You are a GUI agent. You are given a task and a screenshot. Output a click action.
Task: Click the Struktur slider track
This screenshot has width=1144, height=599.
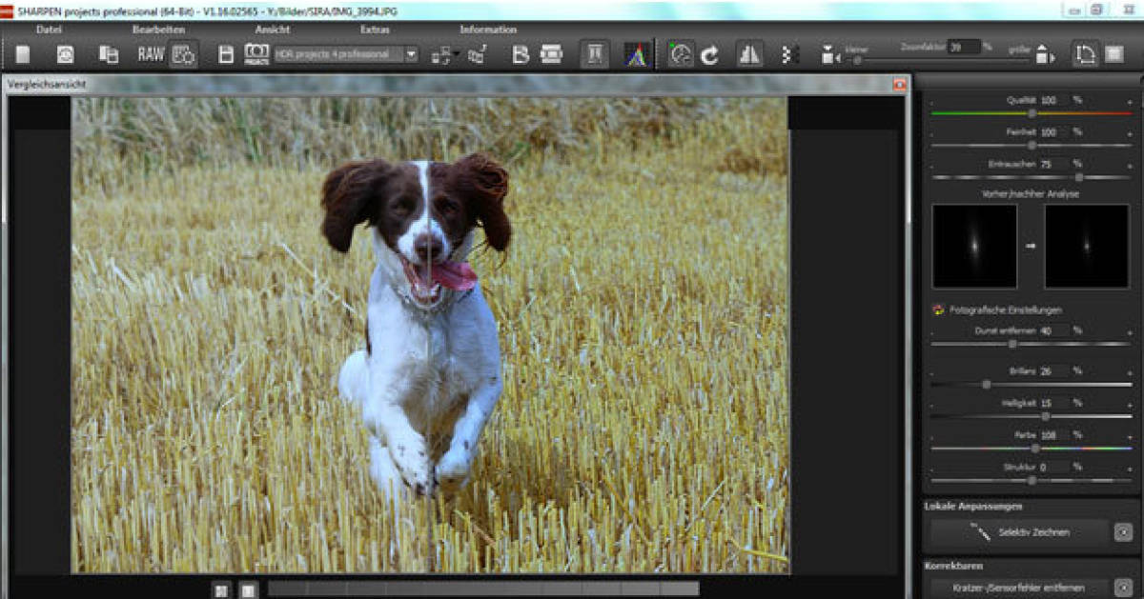click(x=1032, y=481)
